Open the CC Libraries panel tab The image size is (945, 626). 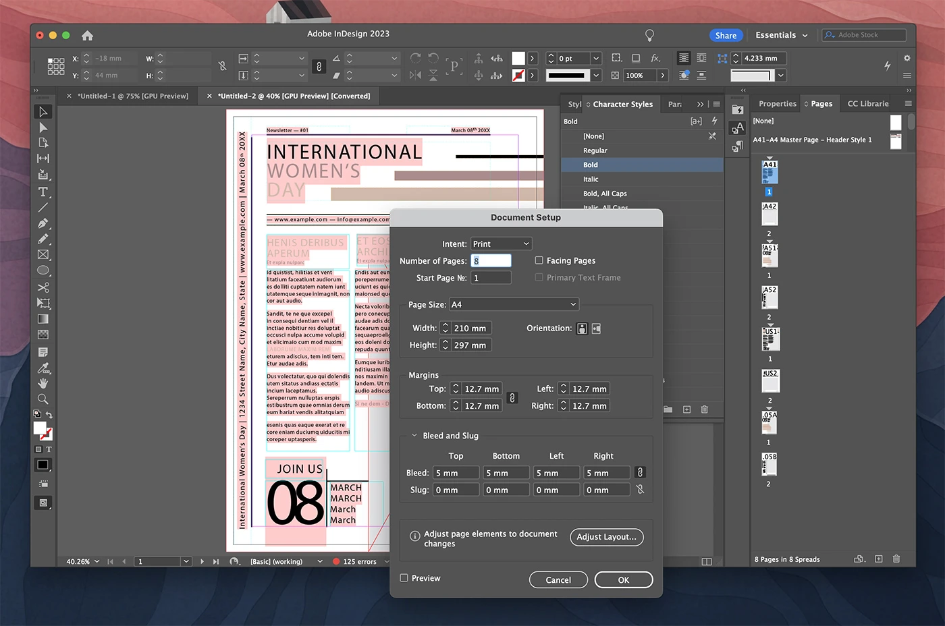click(x=867, y=104)
